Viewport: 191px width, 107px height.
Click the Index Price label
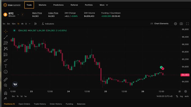53,13
